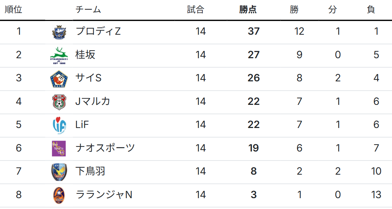Image resolution: width=392 pixels, height=209 pixels.
Task: Click the 負 losses column header
Action: pos(371,10)
